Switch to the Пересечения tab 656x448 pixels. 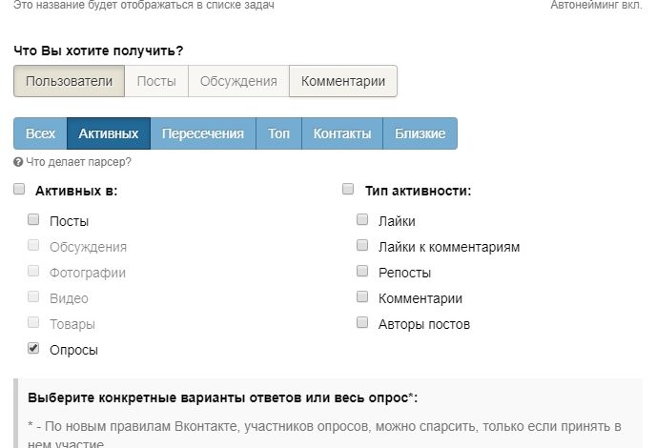point(202,133)
